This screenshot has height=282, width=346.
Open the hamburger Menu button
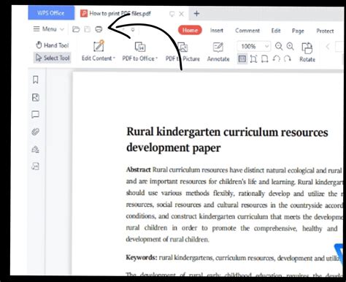[45, 29]
